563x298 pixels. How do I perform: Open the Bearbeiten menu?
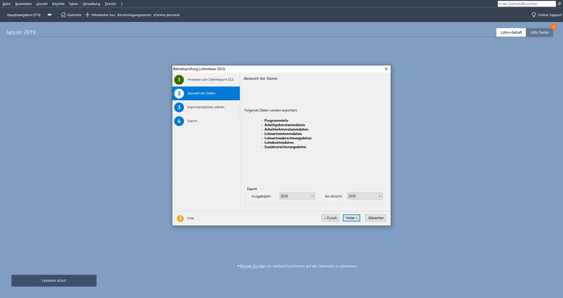point(23,4)
